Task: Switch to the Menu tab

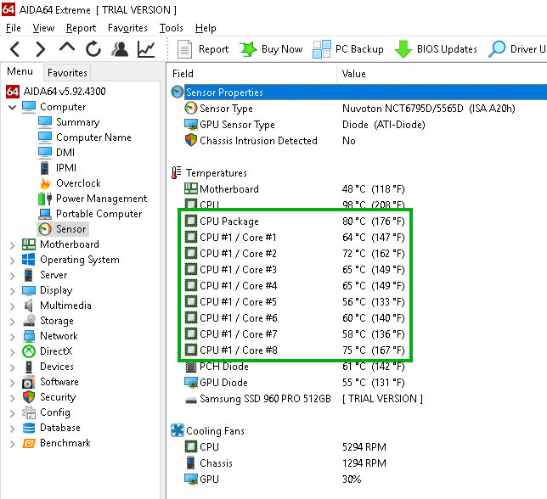Action: pyautogui.click(x=20, y=71)
